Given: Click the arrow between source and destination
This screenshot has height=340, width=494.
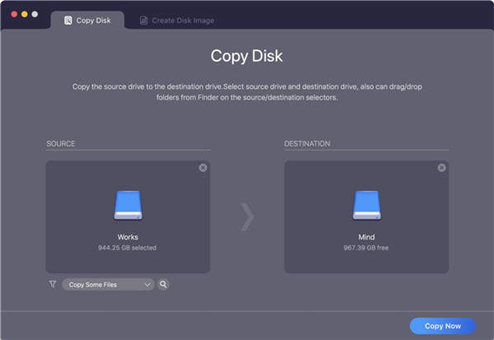Looking at the screenshot, I should click(247, 216).
